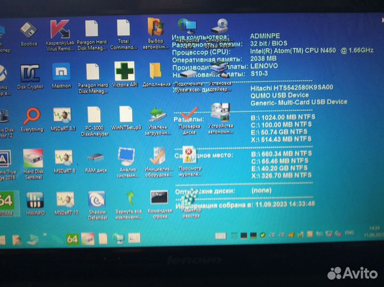Open the taskbar clock

click(x=374, y=231)
